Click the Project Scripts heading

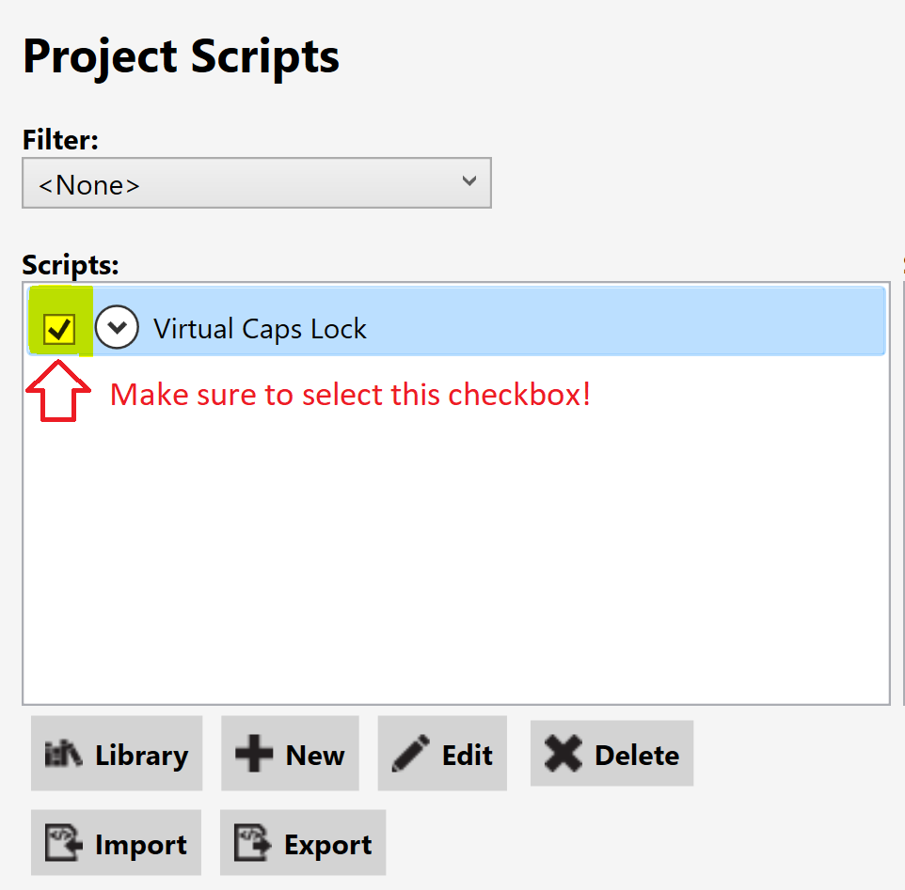point(181,56)
